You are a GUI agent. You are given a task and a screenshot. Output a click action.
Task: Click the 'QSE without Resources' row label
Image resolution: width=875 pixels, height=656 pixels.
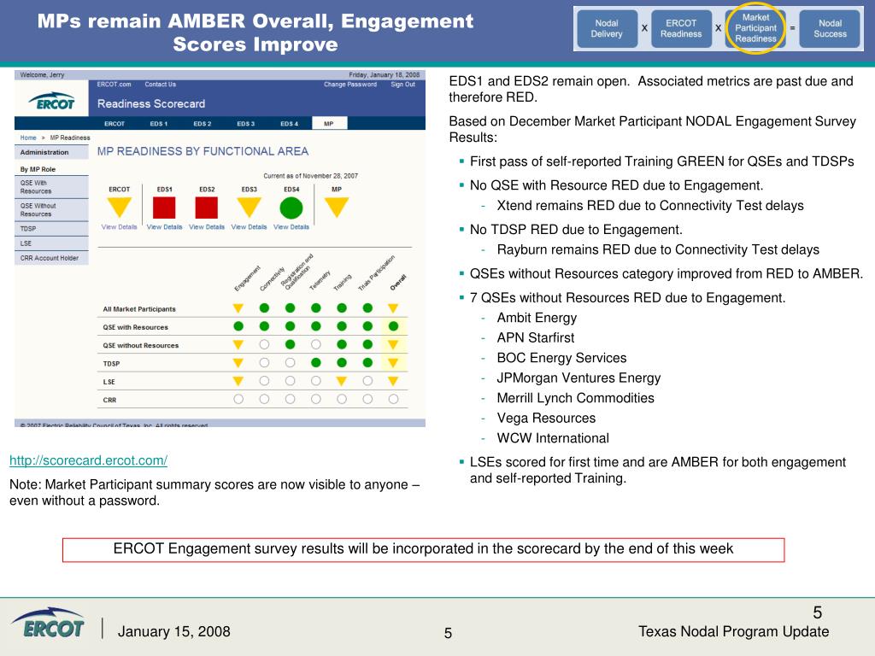[x=141, y=345]
